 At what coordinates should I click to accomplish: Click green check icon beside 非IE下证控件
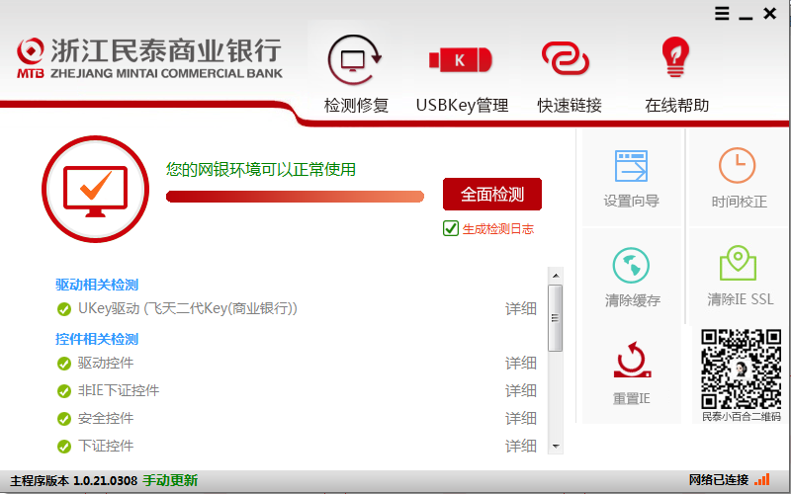(64, 391)
